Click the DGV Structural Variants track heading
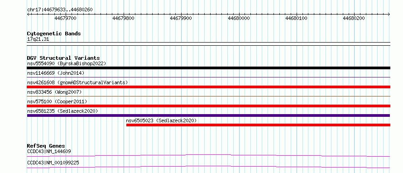Viewport: 403px width, 173px height. point(63,58)
